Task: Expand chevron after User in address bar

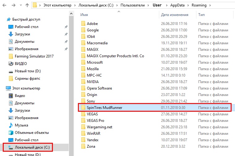Action: 167,5
